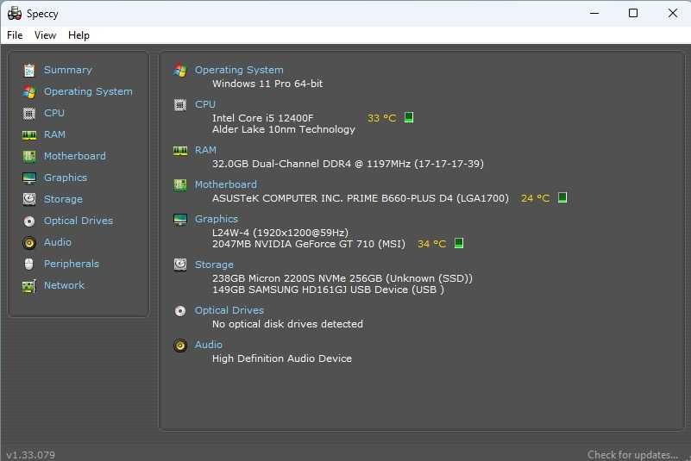Image resolution: width=691 pixels, height=461 pixels.
Task: Click the CPU chip icon in sidebar
Action: [29, 113]
